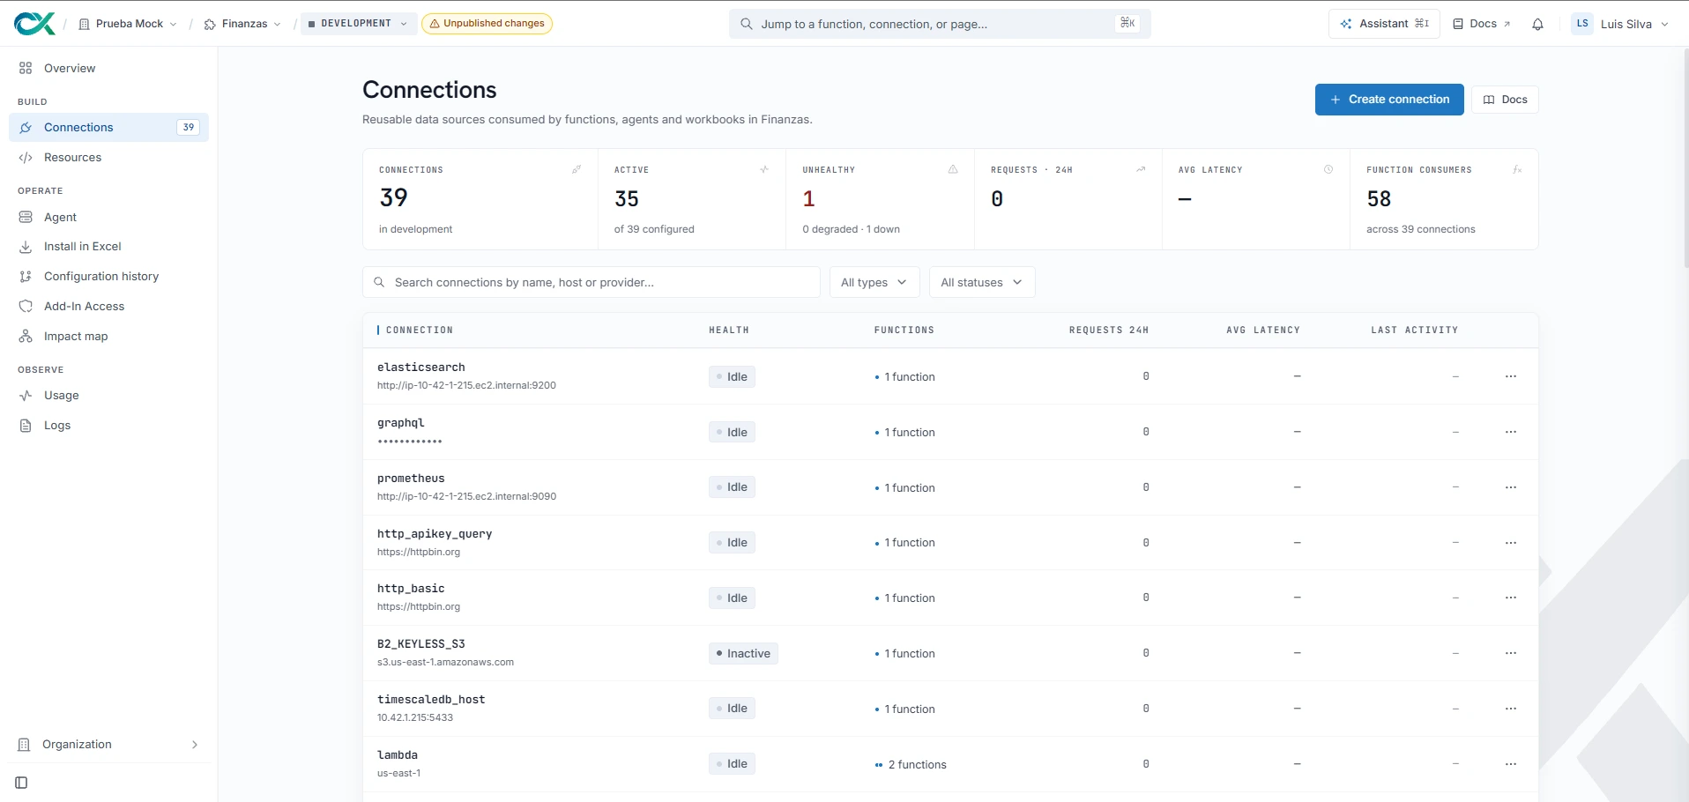1689x802 pixels.
Task: Open row actions menu for http_basic
Action: coord(1511,598)
